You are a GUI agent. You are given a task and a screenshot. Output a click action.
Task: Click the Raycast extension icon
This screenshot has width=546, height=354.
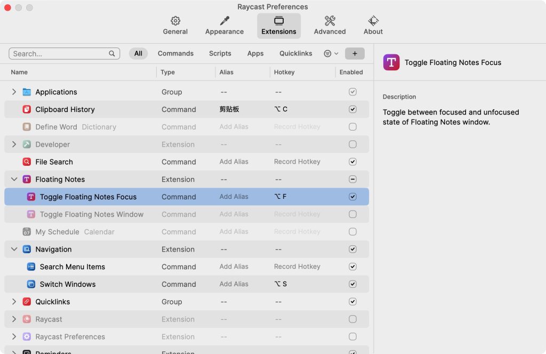27,319
